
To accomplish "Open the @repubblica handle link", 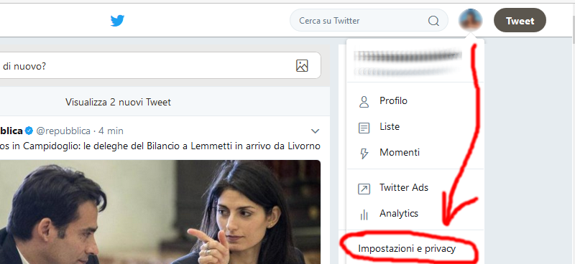I will 63,131.
